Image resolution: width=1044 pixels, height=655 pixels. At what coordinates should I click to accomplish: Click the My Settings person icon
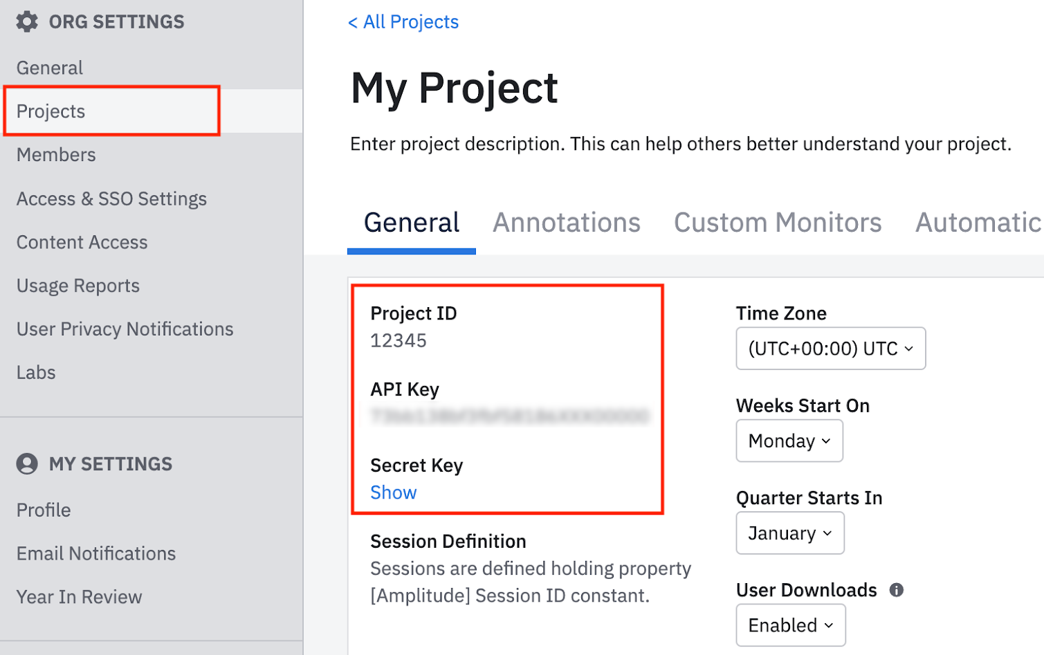27,463
